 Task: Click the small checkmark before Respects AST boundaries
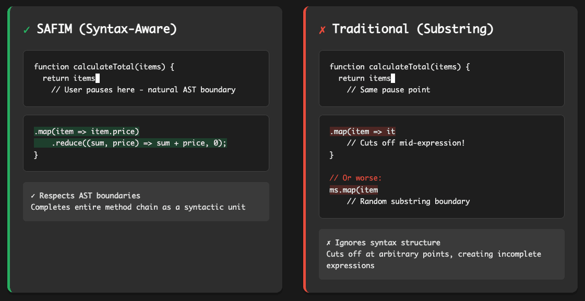tap(33, 196)
